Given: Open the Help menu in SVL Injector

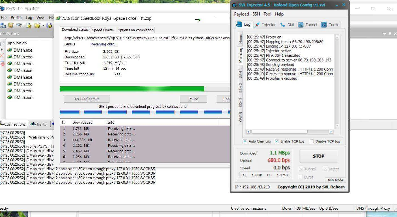Looking at the screenshot, I should 279,14.
